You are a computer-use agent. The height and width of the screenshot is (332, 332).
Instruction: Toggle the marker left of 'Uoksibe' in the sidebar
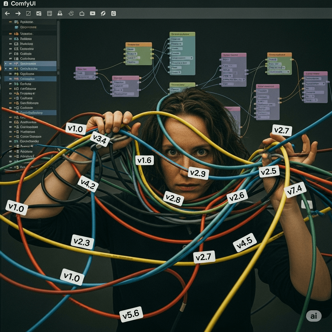(x=11, y=34)
